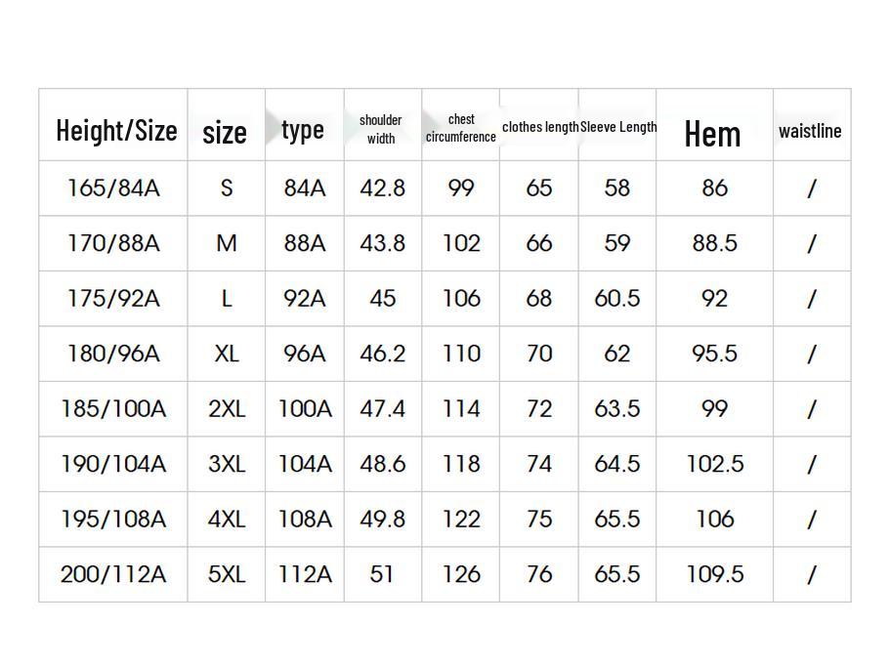The height and width of the screenshot is (668, 890).
Task: Select the shoulder width header cell
Action: click(381, 129)
